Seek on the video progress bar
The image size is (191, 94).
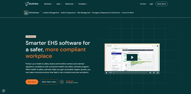[130, 73]
